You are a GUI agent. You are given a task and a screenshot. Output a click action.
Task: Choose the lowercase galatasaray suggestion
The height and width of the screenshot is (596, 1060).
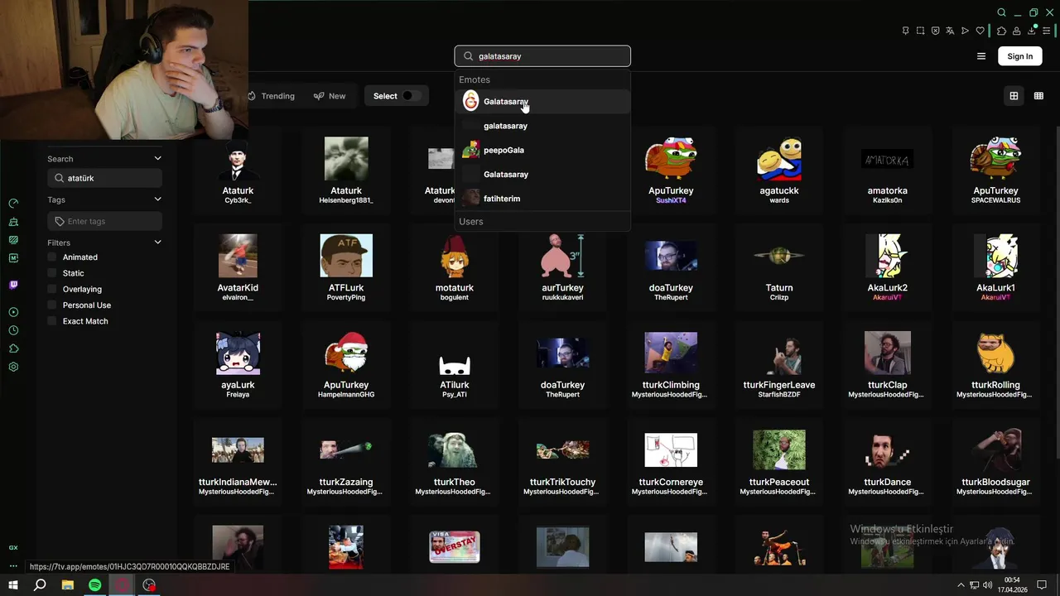(542, 126)
